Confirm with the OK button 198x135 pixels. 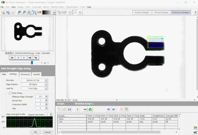point(35,132)
